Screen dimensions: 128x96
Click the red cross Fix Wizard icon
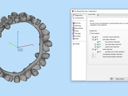[73, 11]
